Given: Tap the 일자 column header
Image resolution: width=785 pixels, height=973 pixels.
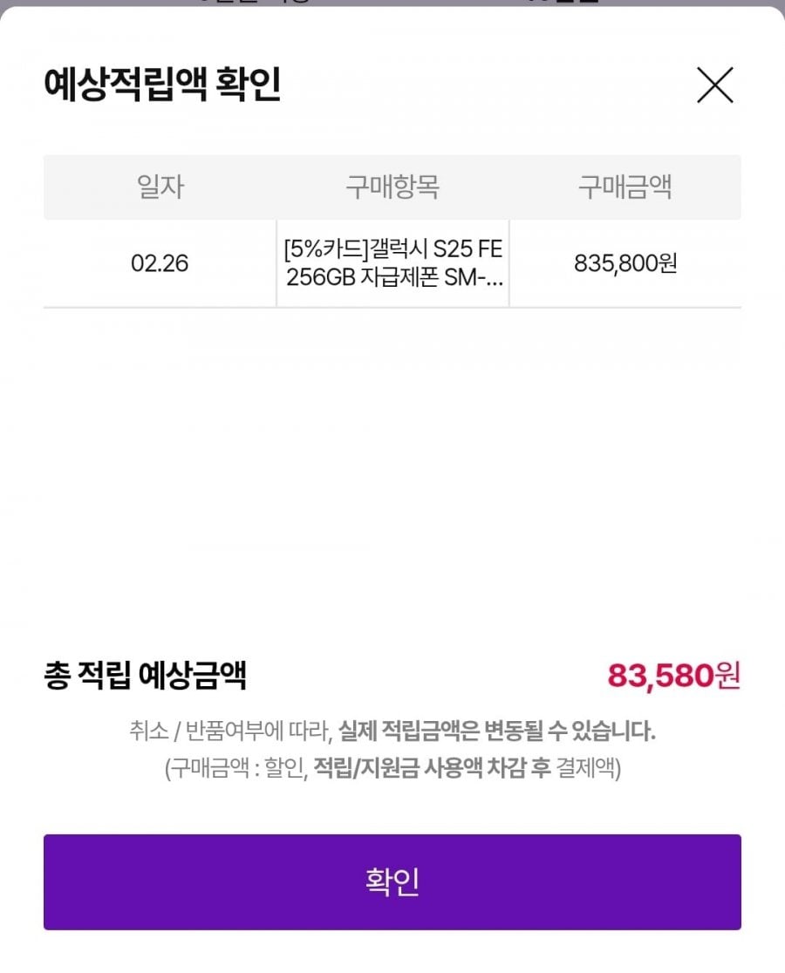Looking at the screenshot, I should pyautogui.click(x=160, y=187).
